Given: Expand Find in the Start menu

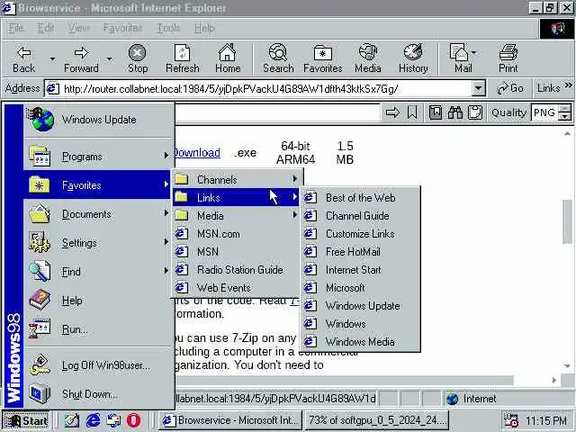Looking at the screenshot, I should pyautogui.click(x=98, y=272).
